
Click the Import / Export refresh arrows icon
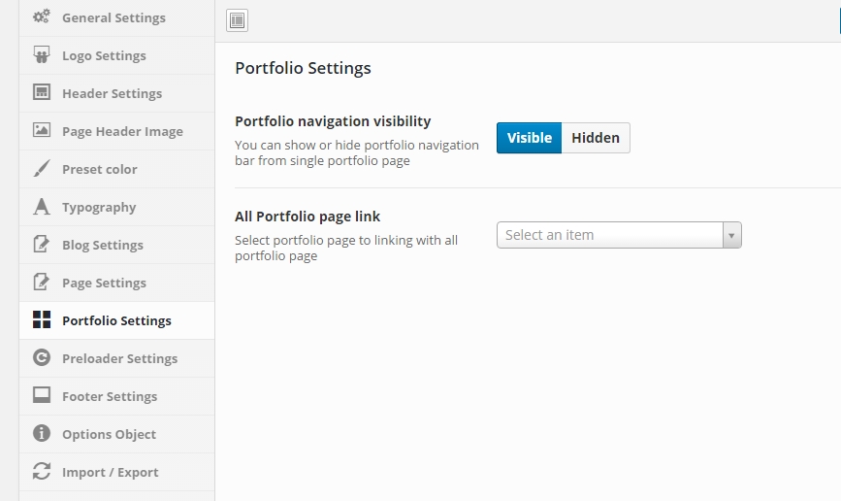pyautogui.click(x=42, y=472)
